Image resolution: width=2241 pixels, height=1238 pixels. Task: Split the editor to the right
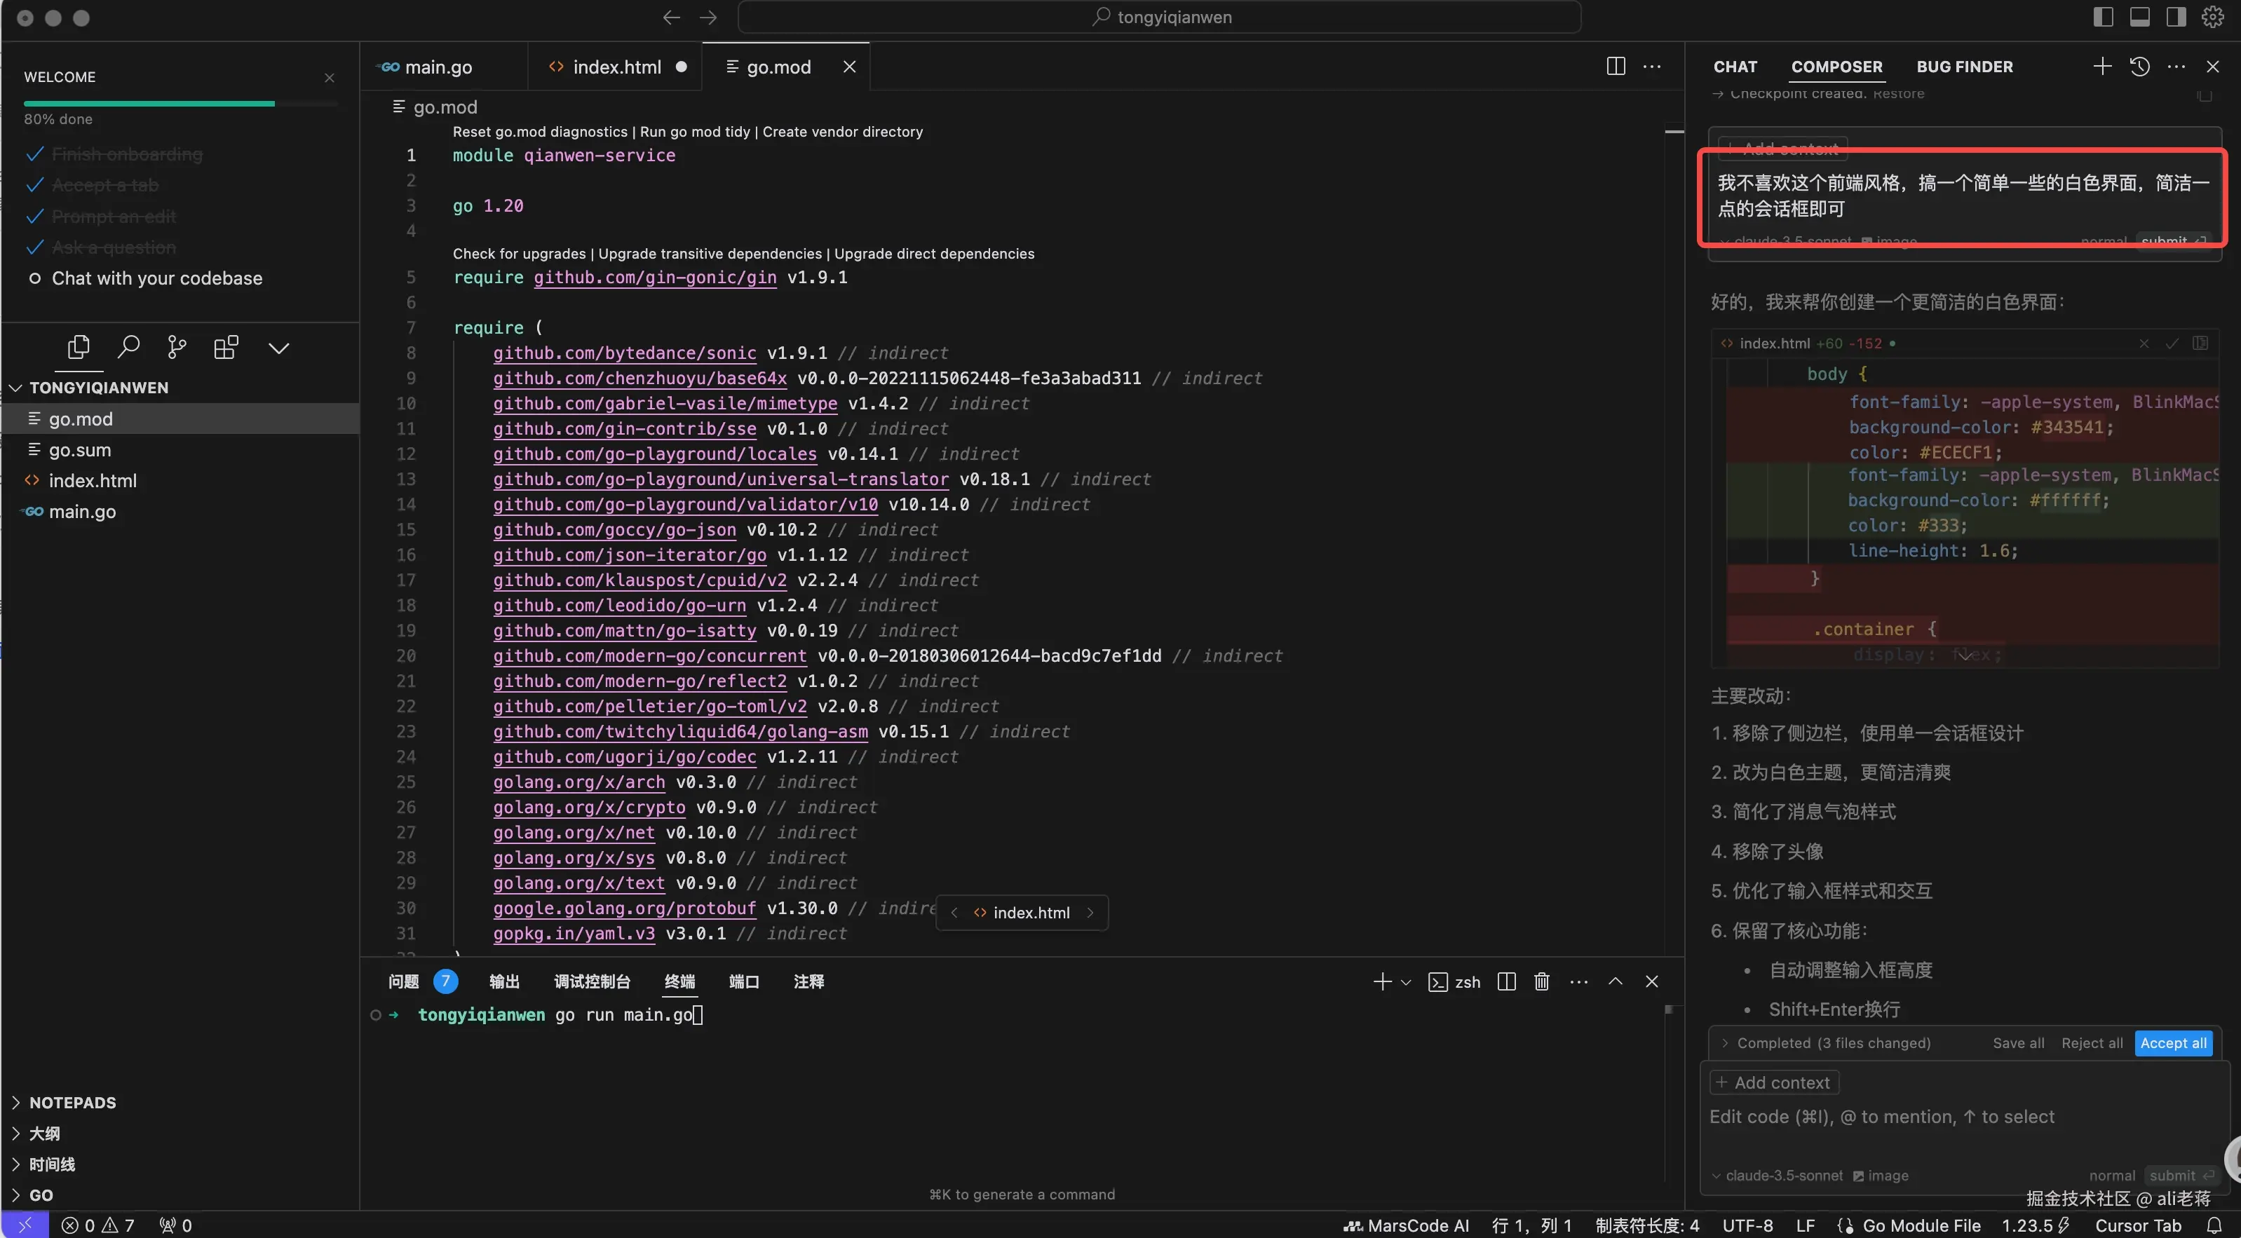[1616, 66]
